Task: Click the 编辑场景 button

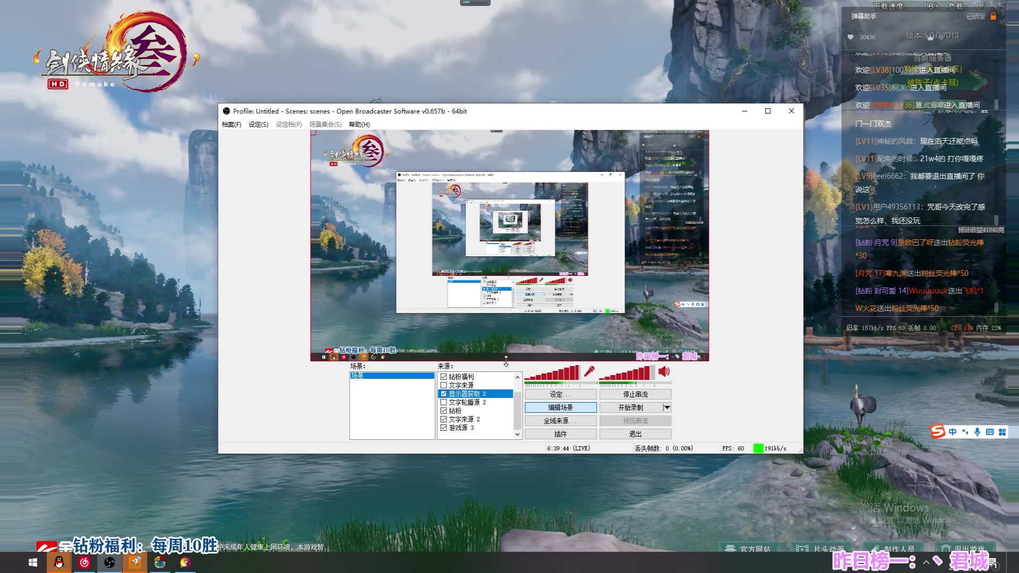Action: [560, 407]
